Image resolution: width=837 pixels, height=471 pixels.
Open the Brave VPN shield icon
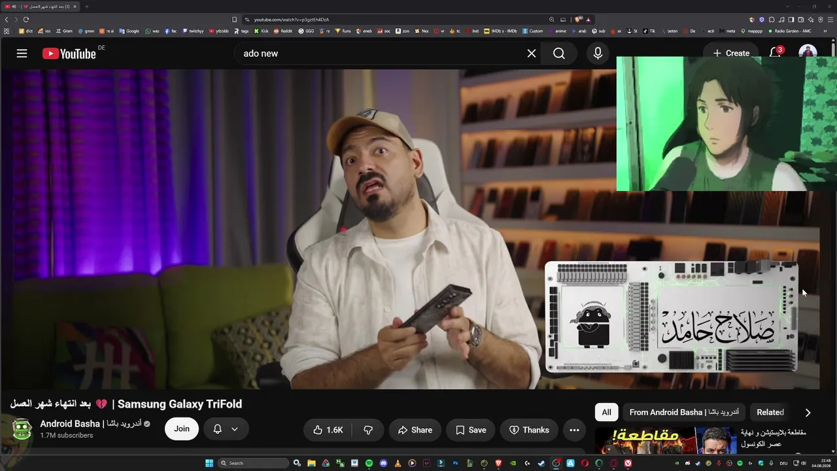click(821, 20)
